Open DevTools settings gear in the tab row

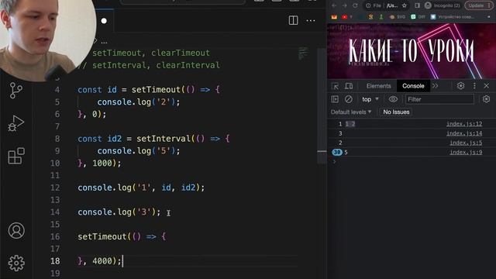pyautogui.click(x=460, y=86)
